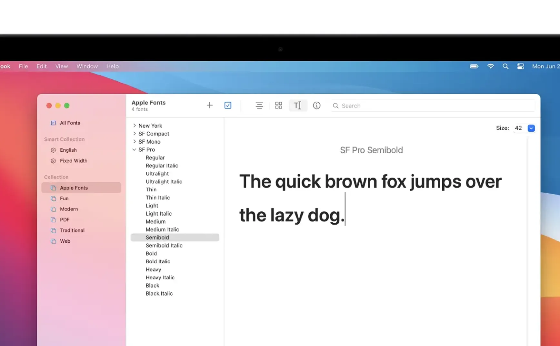This screenshot has height=346, width=560.
Task: Click the gear icon beside English
Action: pyautogui.click(x=54, y=150)
